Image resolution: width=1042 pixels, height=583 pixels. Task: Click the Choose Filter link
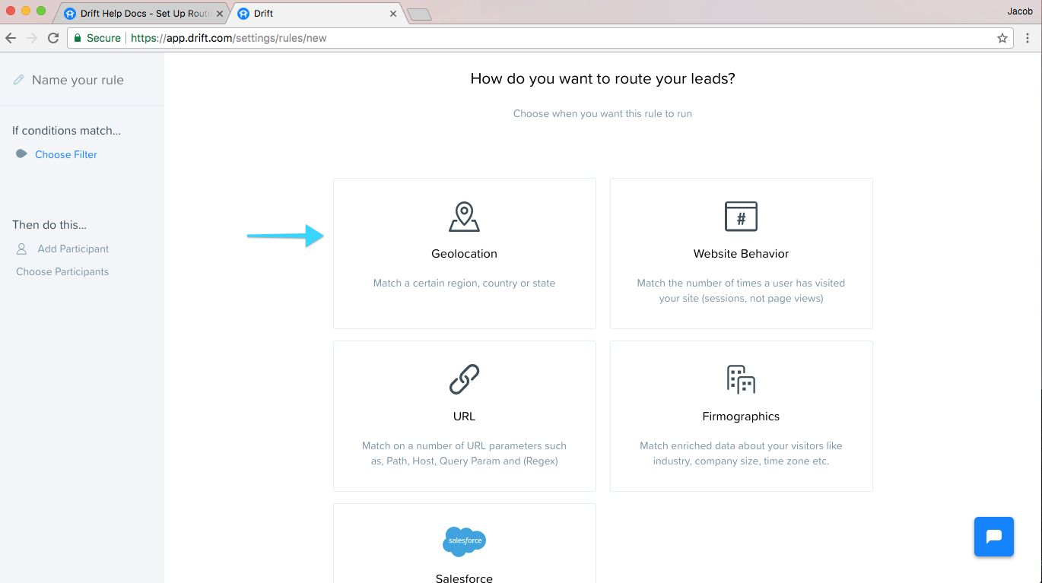66,154
